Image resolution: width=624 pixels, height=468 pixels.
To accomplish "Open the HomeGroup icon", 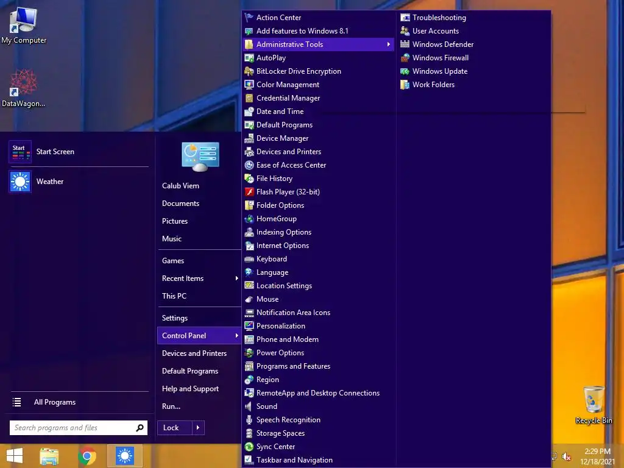I will pyautogui.click(x=249, y=219).
